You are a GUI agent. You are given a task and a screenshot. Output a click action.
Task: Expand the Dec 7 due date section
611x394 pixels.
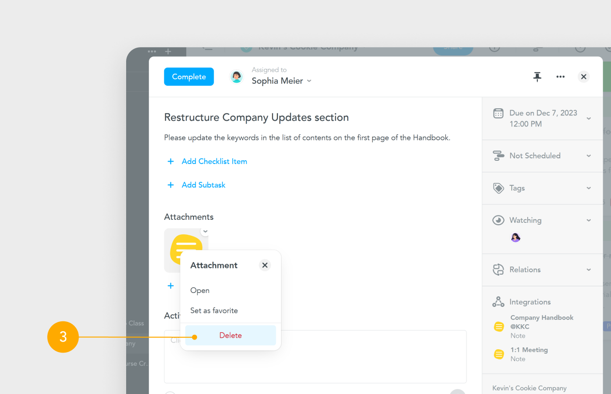[588, 118]
